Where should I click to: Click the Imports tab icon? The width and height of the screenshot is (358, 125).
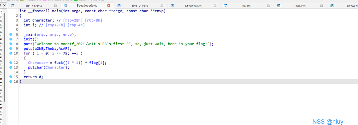[x=279, y=6]
